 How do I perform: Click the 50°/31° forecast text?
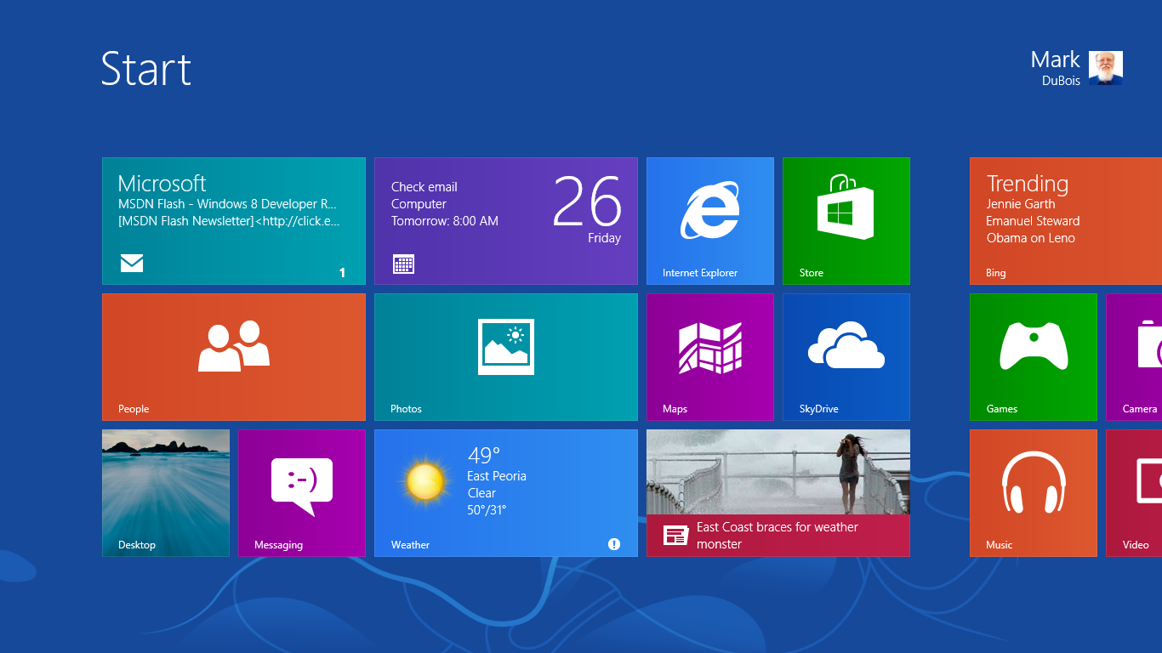coord(487,510)
